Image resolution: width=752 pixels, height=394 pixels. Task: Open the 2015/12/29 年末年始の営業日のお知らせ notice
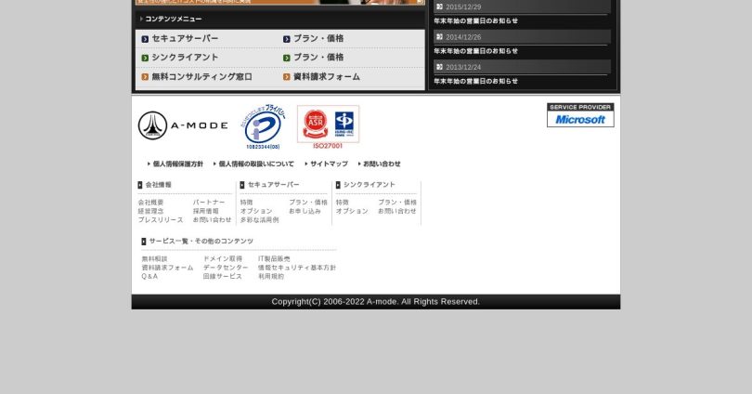475,21
